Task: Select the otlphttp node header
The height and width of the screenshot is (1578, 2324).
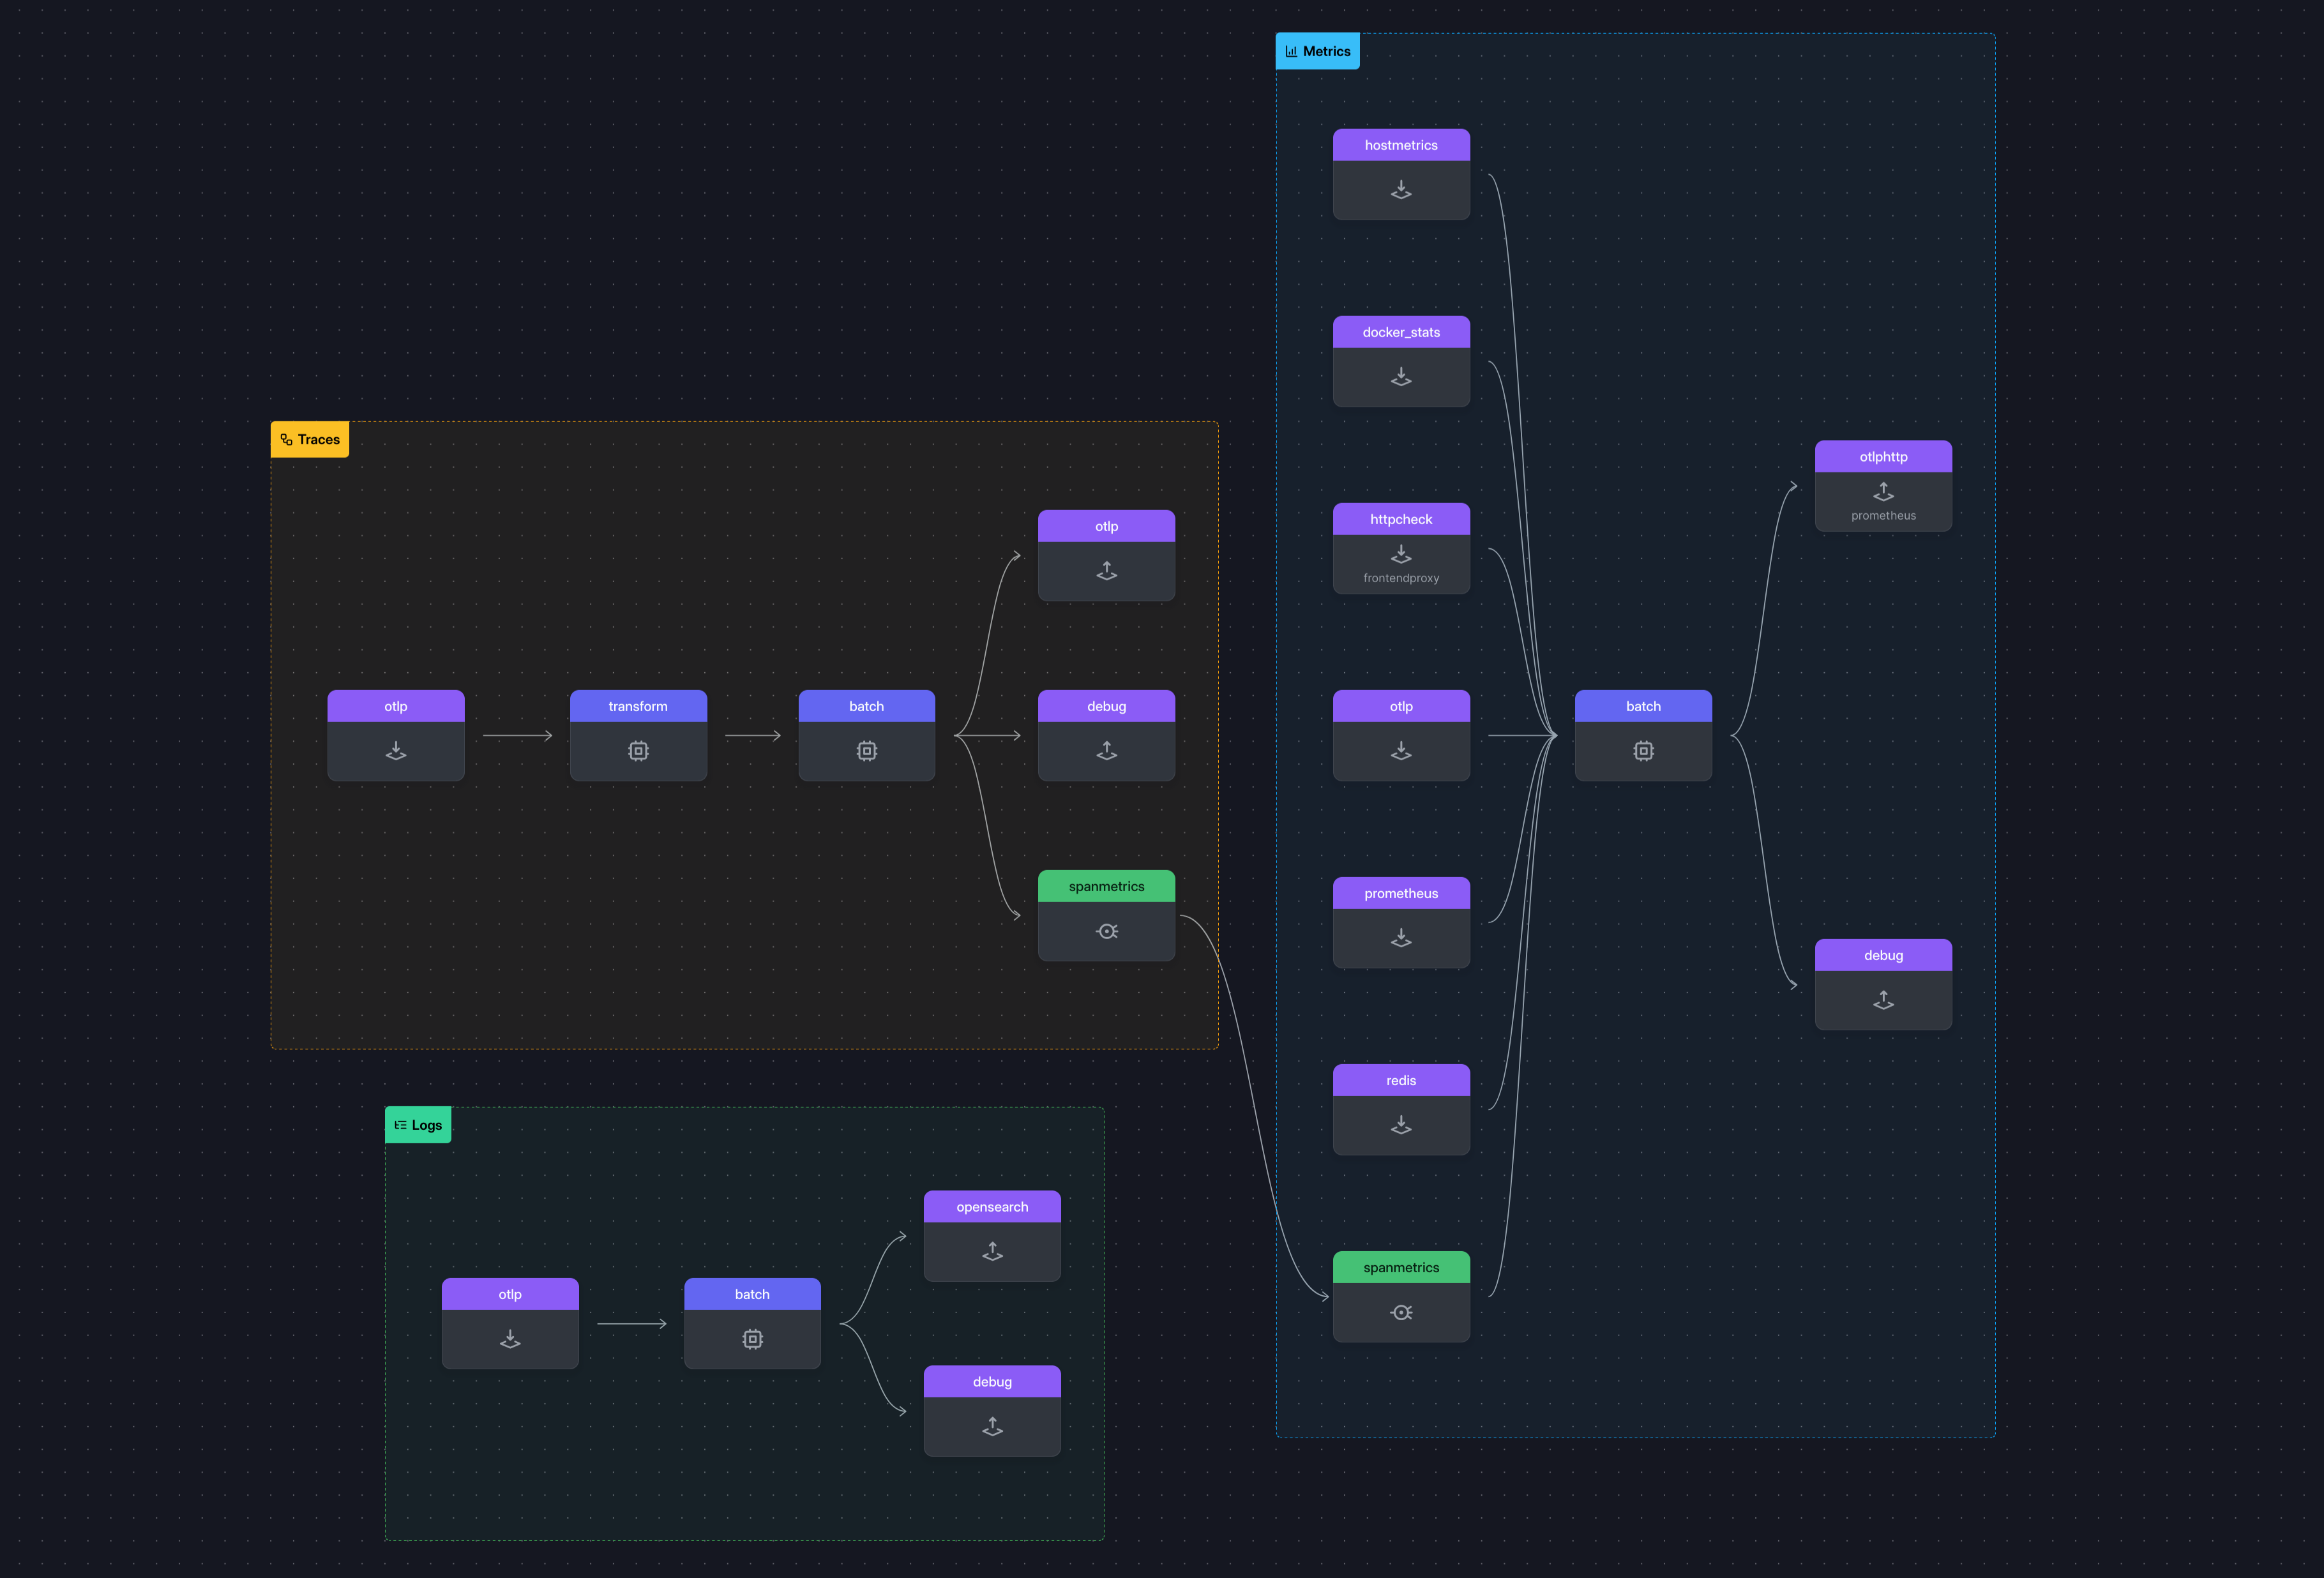Action: click(1883, 456)
